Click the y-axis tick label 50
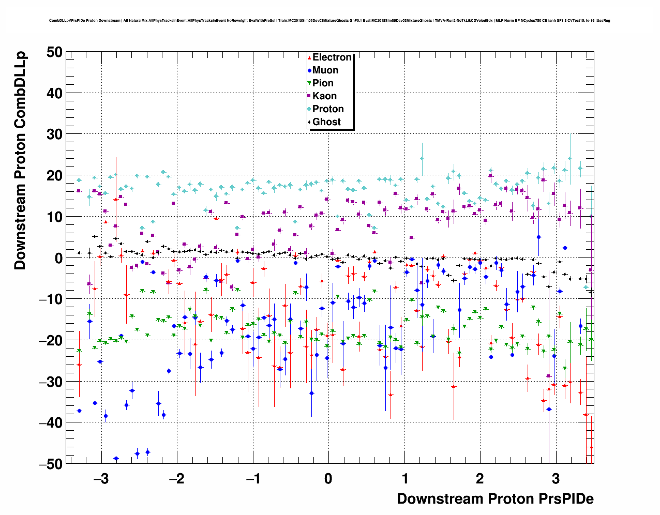This screenshot has height=515, width=660. pyautogui.click(x=54, y=52)
